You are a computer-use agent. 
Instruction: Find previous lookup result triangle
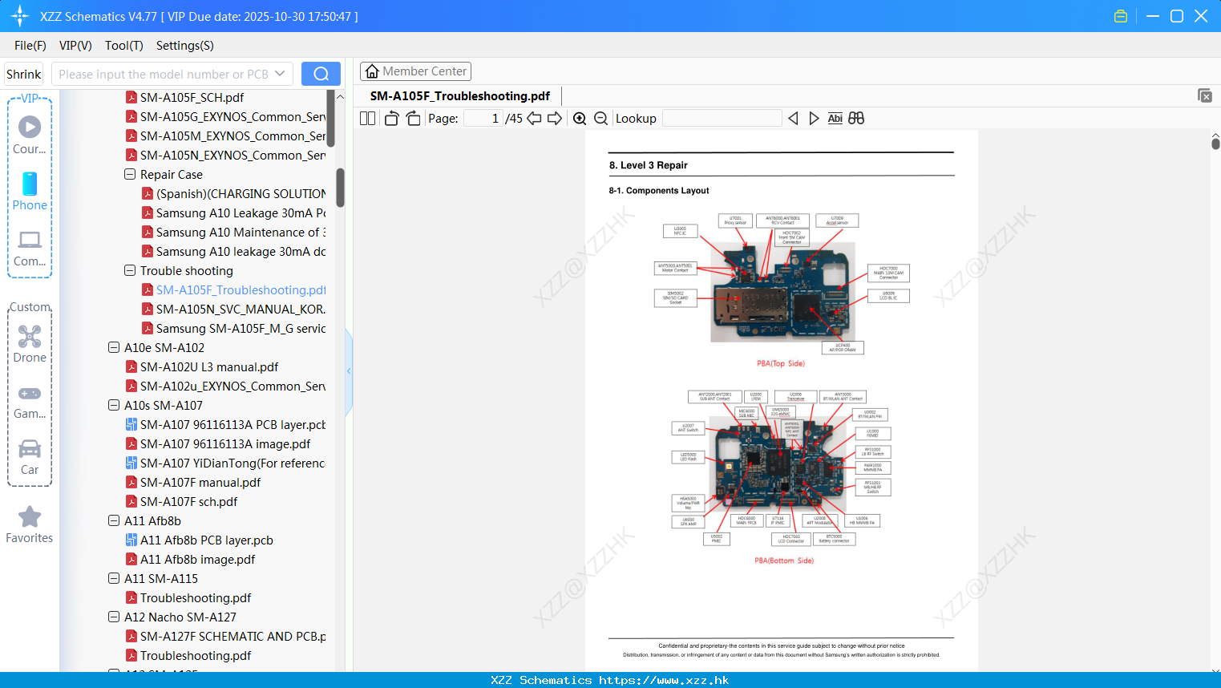(x=793, y=119)
